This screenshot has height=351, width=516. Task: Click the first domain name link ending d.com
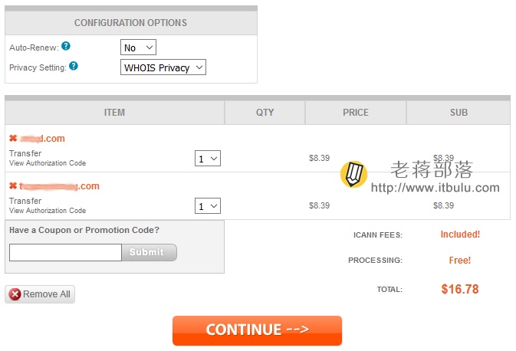tap(42, 139)
